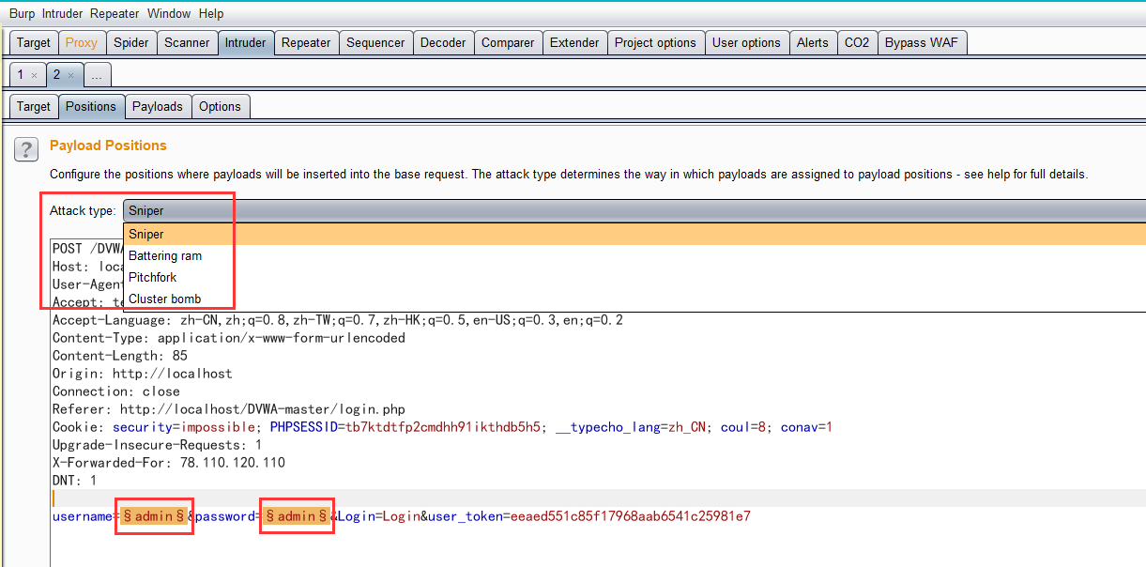Open the Options sub-tab
Viewport: 1146px width, 567px height.
tap(221, 106)
